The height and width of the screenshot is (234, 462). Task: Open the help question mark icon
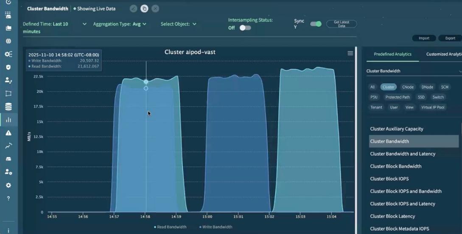8,198
